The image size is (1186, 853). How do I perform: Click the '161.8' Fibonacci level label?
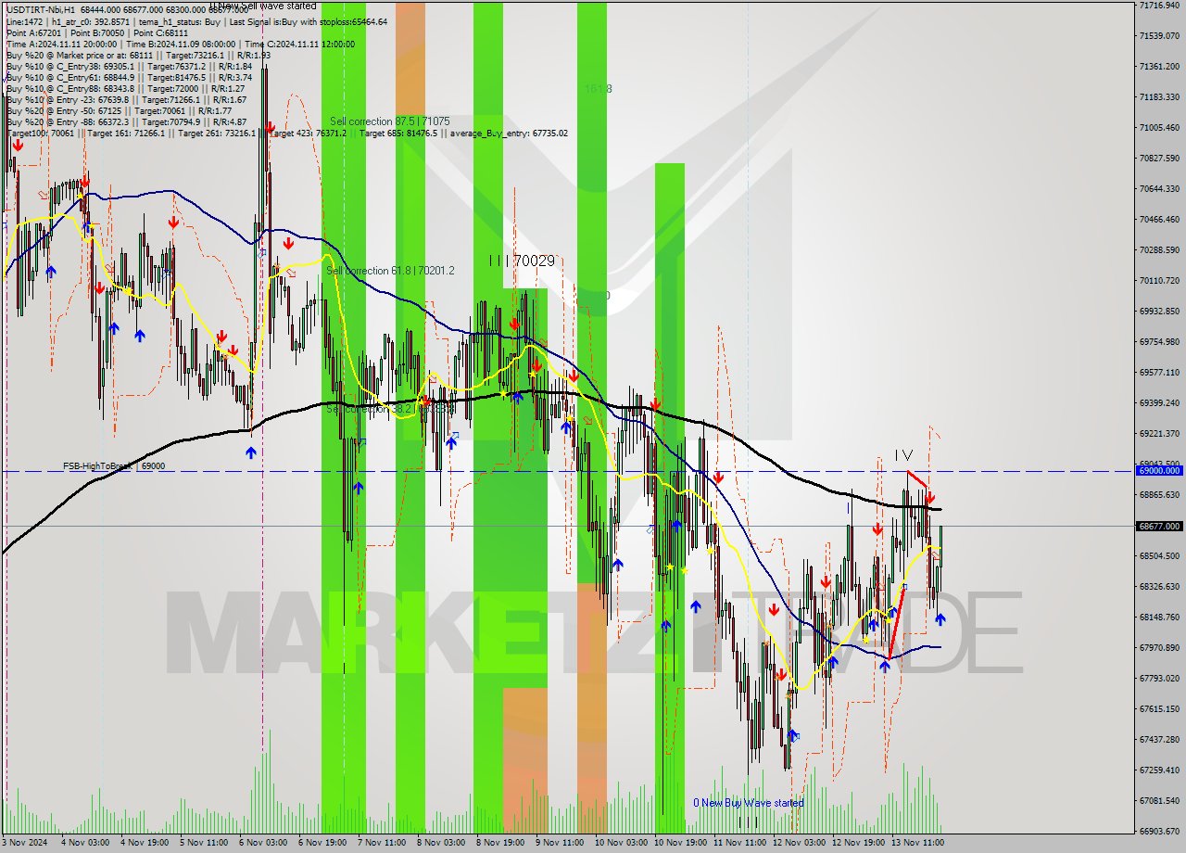599,89
